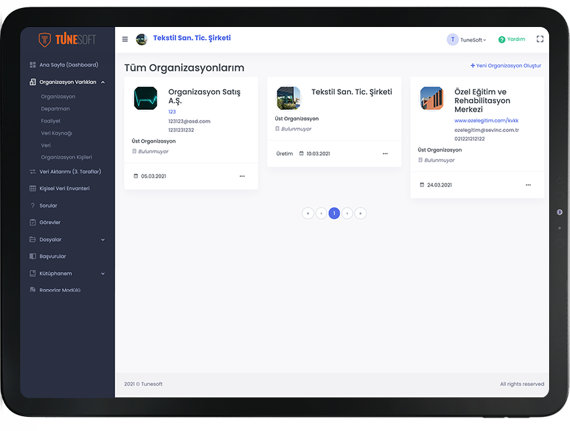Open the green Yardım help icon

coord(501,39)
